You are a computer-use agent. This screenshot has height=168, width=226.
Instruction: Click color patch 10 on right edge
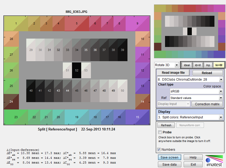point(142,39)
